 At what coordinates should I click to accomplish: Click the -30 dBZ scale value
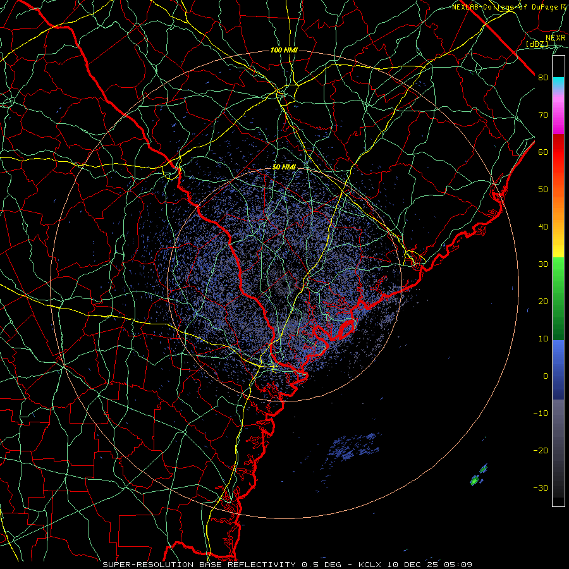click(541, 487)
